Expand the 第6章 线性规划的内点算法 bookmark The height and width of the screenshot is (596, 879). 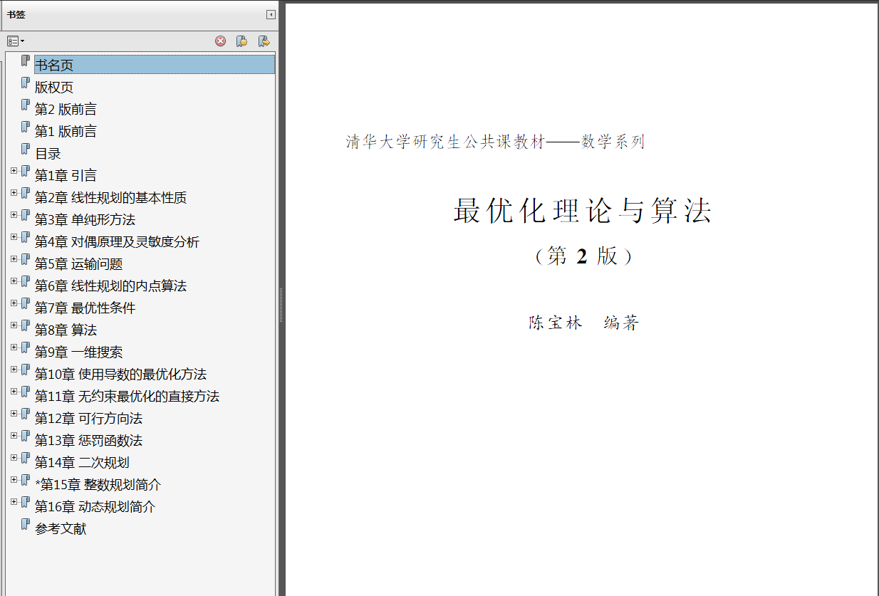[x=14, y=281]
